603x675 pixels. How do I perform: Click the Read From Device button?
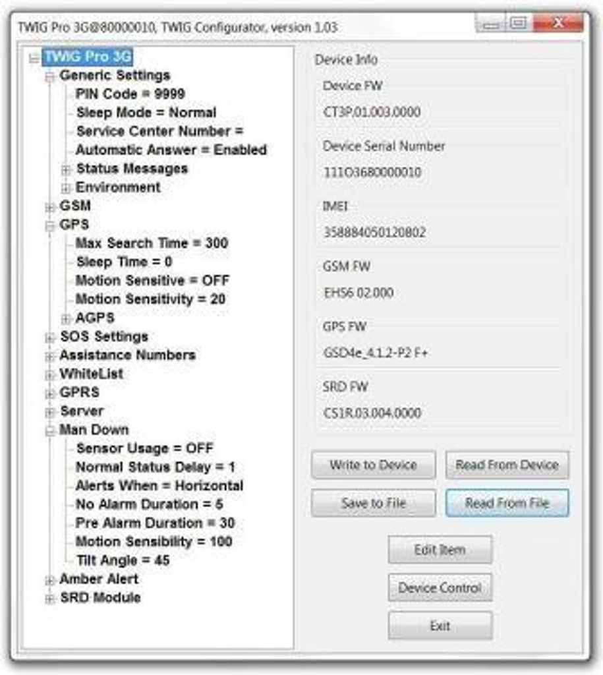pos(507,465)
